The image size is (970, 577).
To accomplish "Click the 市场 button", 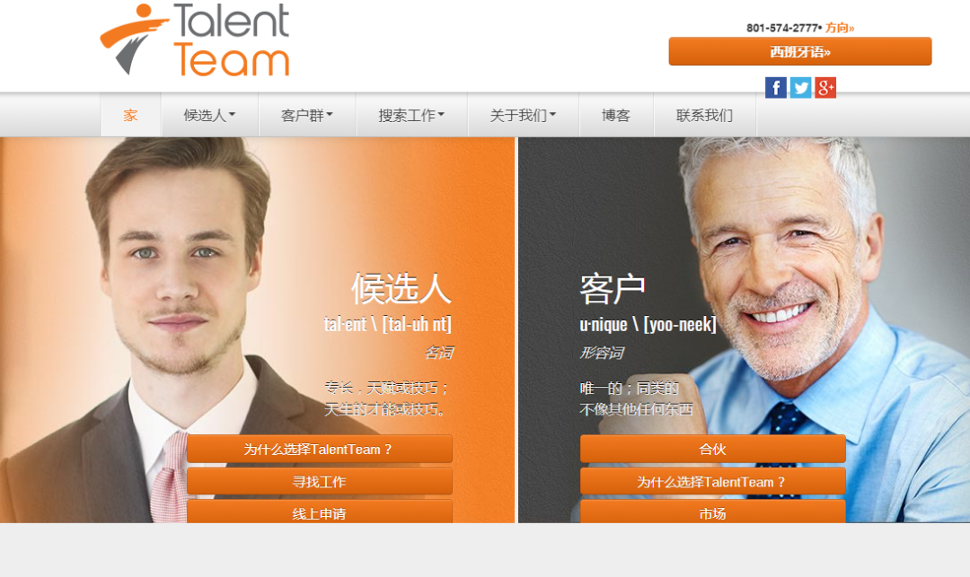I will coord(712,512).
